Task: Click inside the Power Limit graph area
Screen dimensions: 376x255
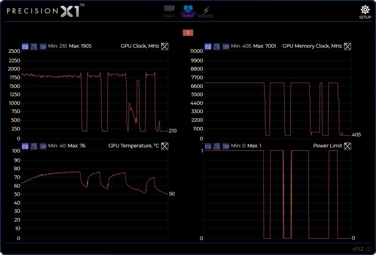Action: click(x=277, y=194)
